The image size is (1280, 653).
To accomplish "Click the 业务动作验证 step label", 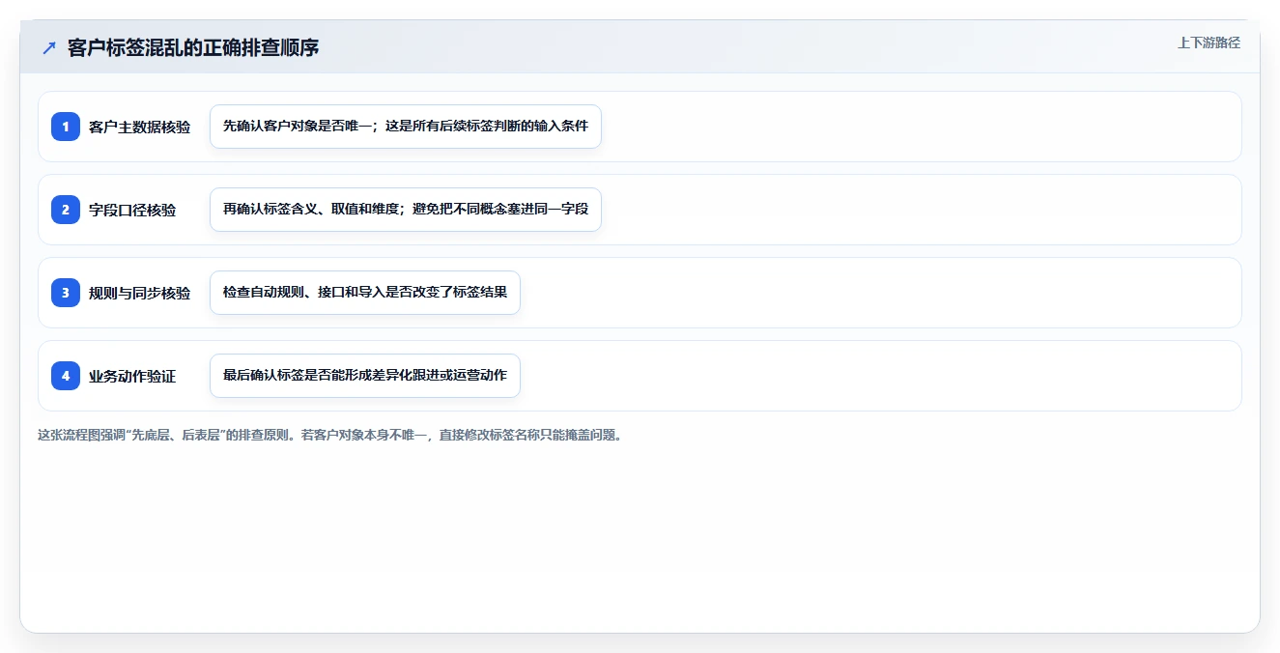I will click(x=132, y=376).
